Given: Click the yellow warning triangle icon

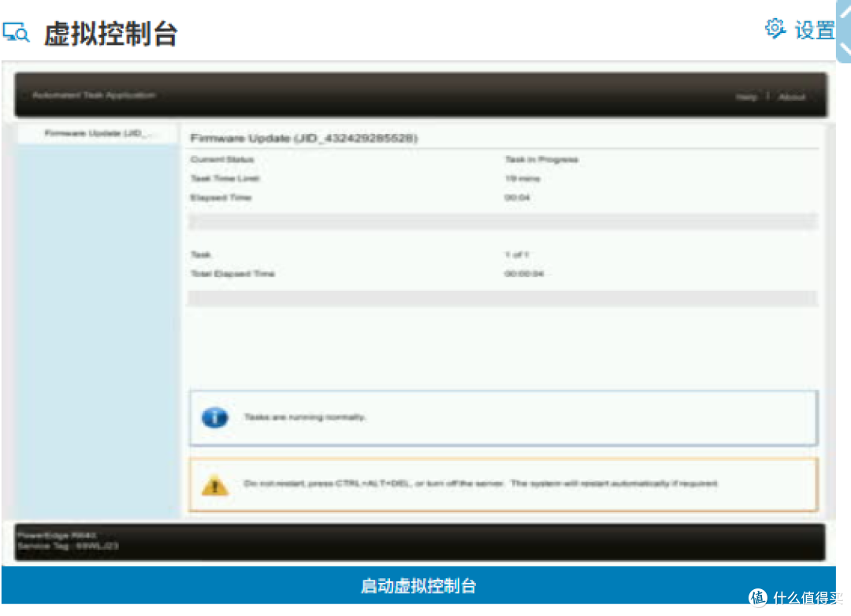Looking at the screenshot, I should click(x=215, y=484).
